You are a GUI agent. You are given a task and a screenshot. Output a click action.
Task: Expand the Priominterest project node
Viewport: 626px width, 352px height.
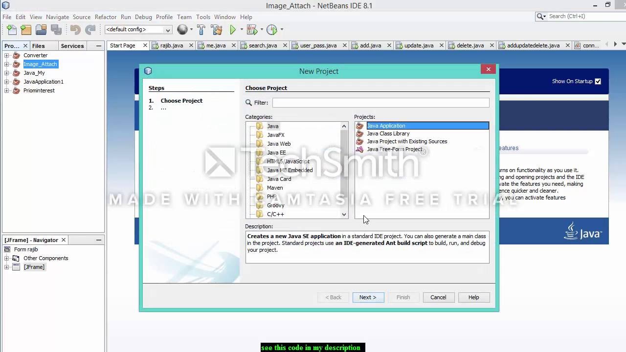[x=7, y=90]
